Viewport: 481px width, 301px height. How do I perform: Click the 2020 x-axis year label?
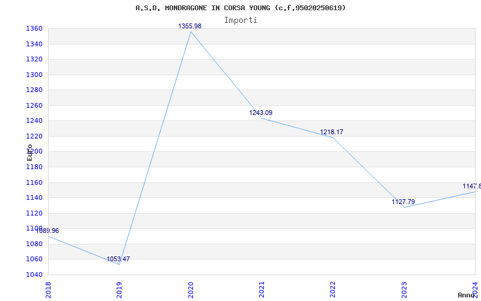191,290
